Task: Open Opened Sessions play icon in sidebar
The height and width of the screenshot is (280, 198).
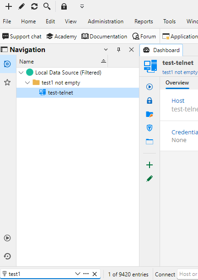Action: (7, 238)
